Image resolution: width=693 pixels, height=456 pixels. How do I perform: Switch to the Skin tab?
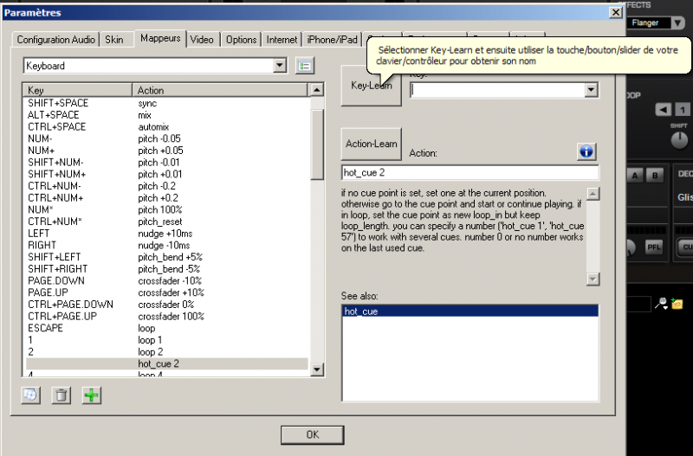point(114,40)
